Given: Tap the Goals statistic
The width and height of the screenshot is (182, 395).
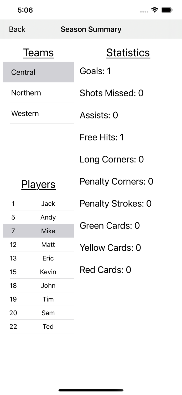Looking at the screenshot, I should coord(95,71).
